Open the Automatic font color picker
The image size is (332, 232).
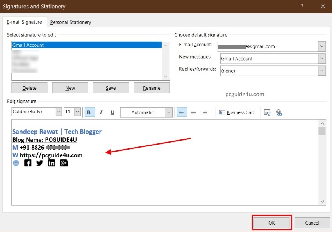click(168, 112)
